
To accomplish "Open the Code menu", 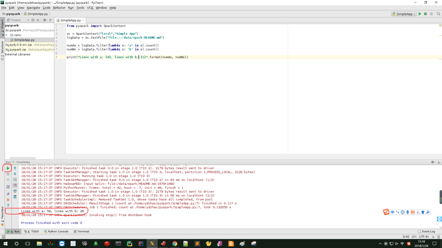I will coord(46,8).
